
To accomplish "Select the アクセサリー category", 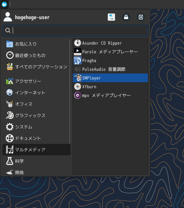I will (36, 81).
